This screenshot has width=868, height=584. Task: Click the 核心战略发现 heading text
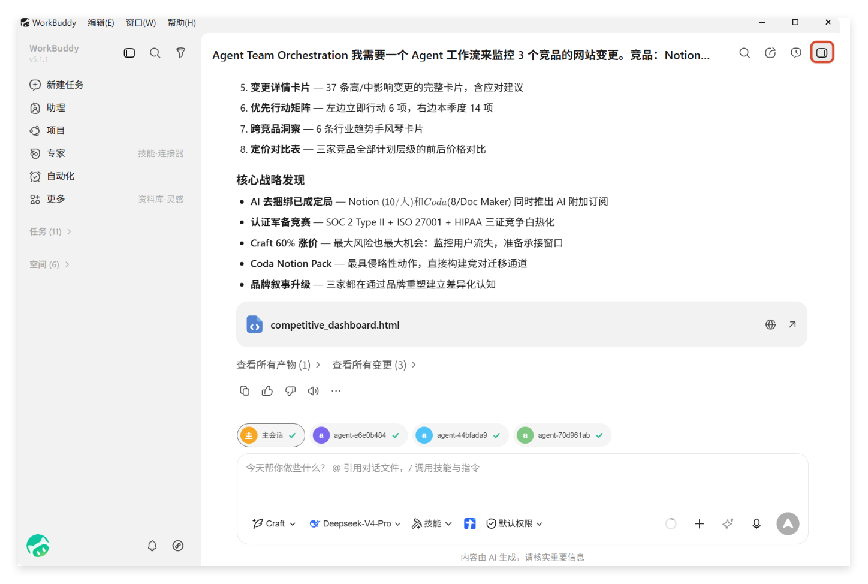(270, 180)
